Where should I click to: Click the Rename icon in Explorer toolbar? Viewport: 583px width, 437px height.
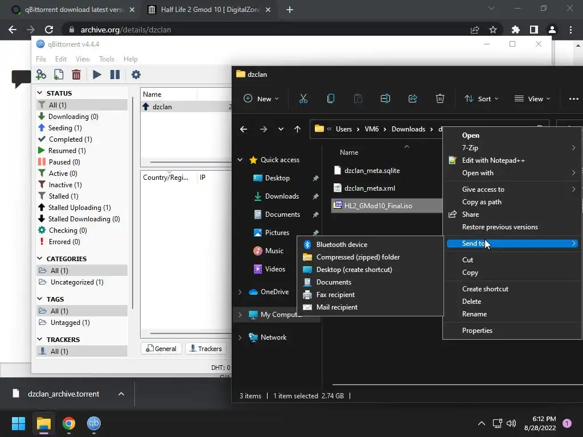coord(385,98)
